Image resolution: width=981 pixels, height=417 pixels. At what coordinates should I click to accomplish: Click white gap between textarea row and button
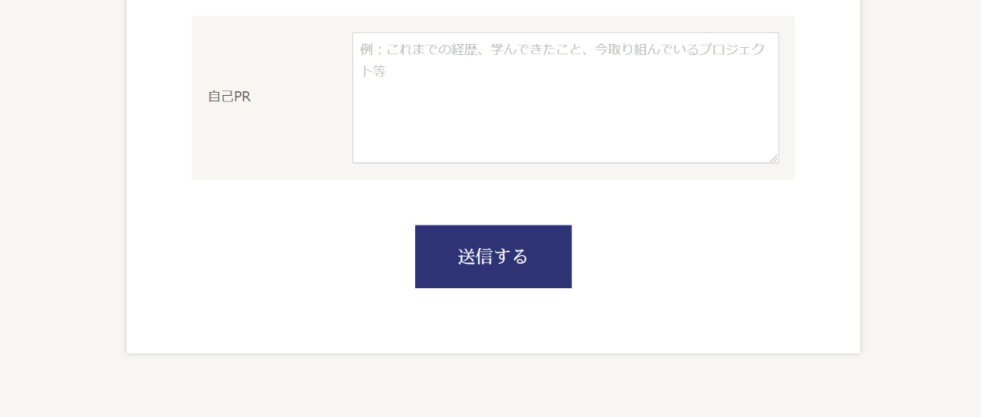tap(493, 202)
